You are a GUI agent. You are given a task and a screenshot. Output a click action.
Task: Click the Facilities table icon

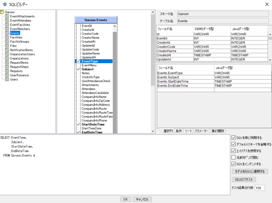point(7,37)
